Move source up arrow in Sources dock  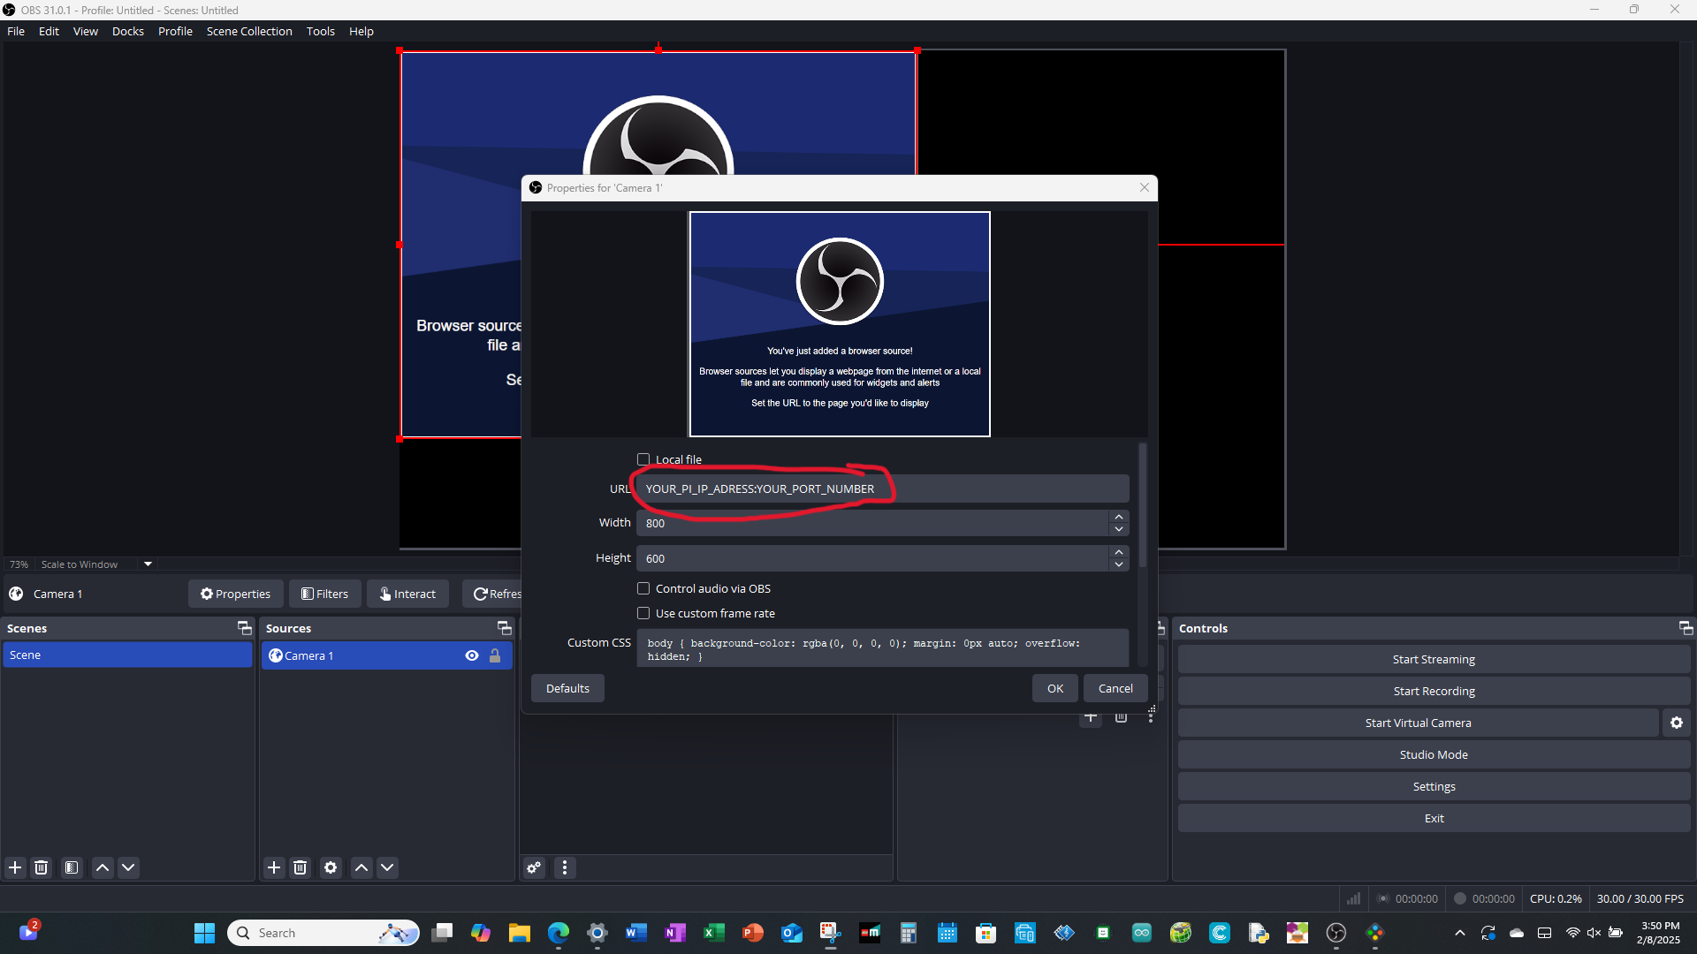pos(361,867)
